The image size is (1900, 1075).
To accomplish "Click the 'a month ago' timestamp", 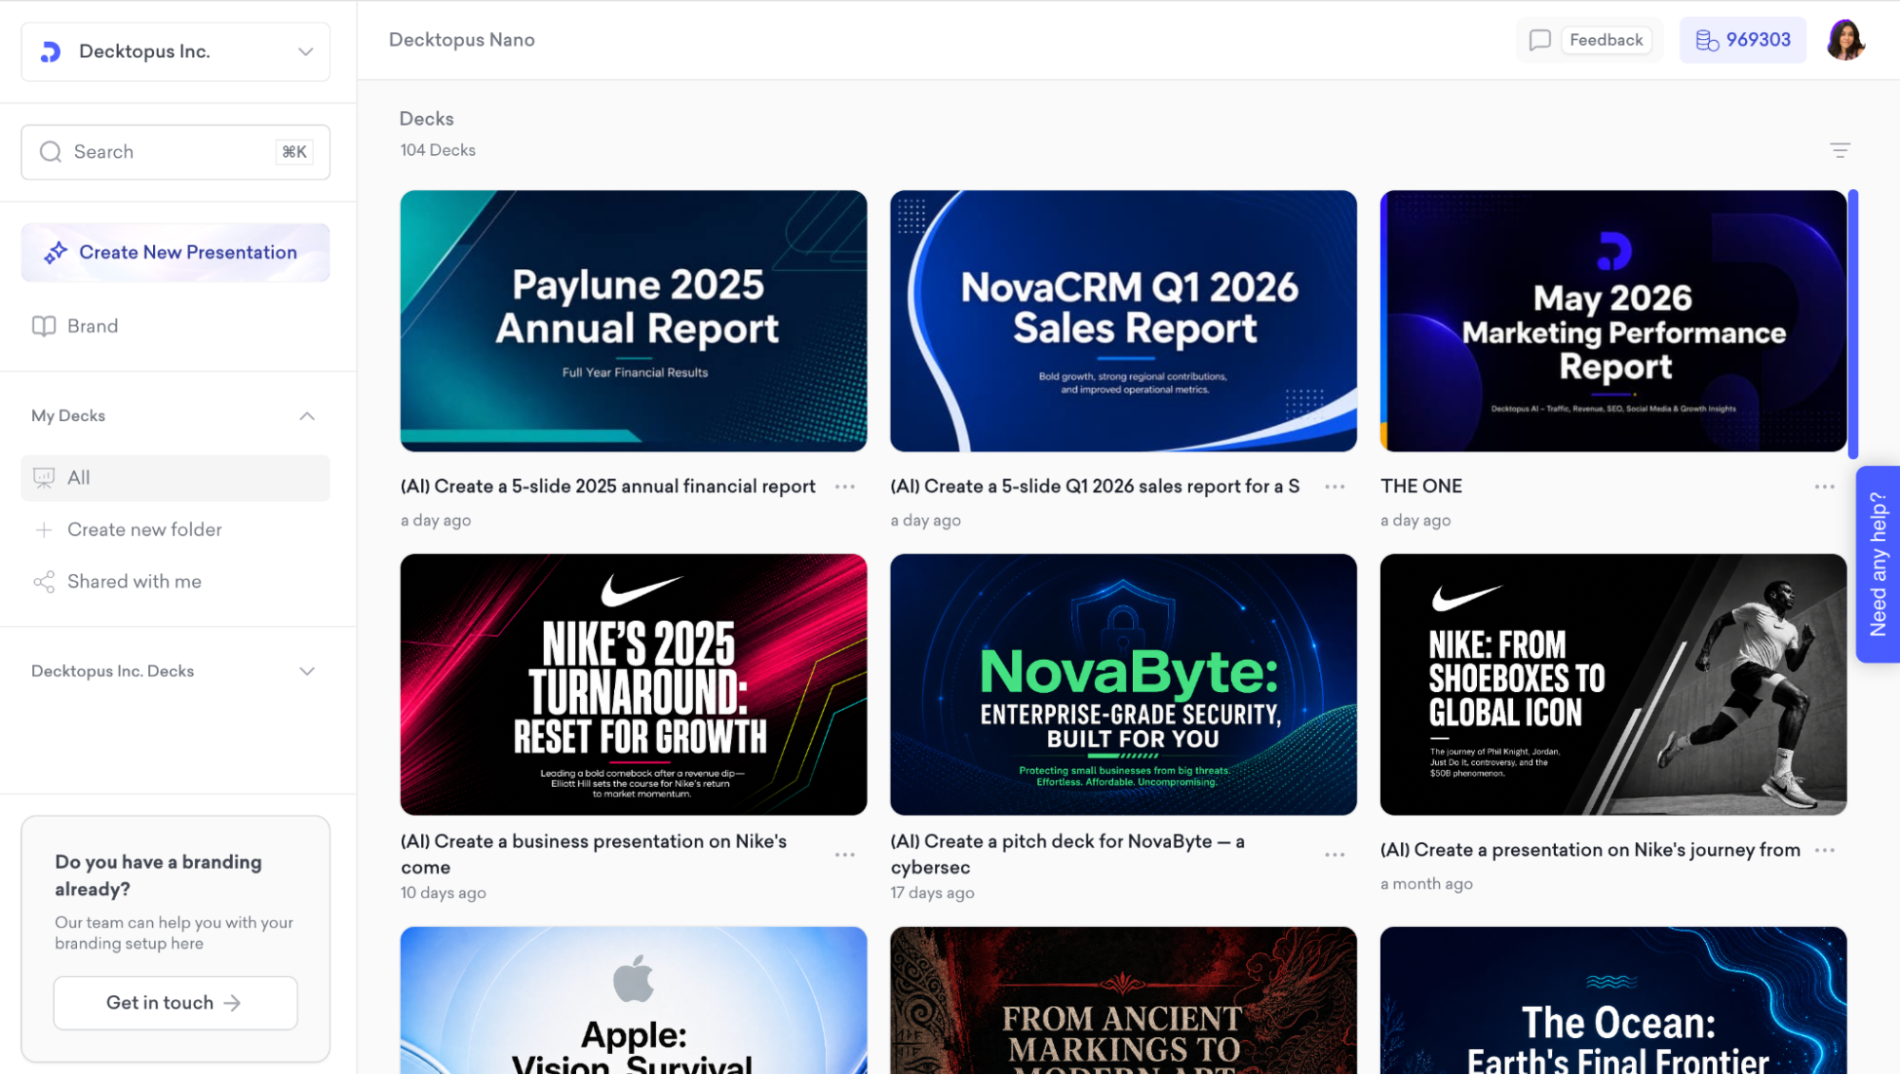I will 1427,884.
